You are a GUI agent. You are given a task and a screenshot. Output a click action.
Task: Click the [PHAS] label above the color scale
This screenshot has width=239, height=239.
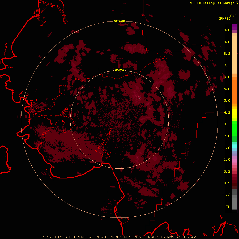tap(224, 18)
